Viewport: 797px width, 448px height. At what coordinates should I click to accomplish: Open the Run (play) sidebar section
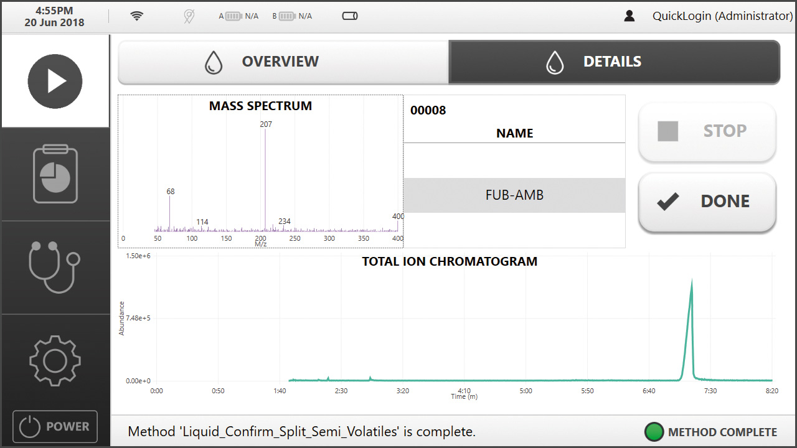(55, 81)
